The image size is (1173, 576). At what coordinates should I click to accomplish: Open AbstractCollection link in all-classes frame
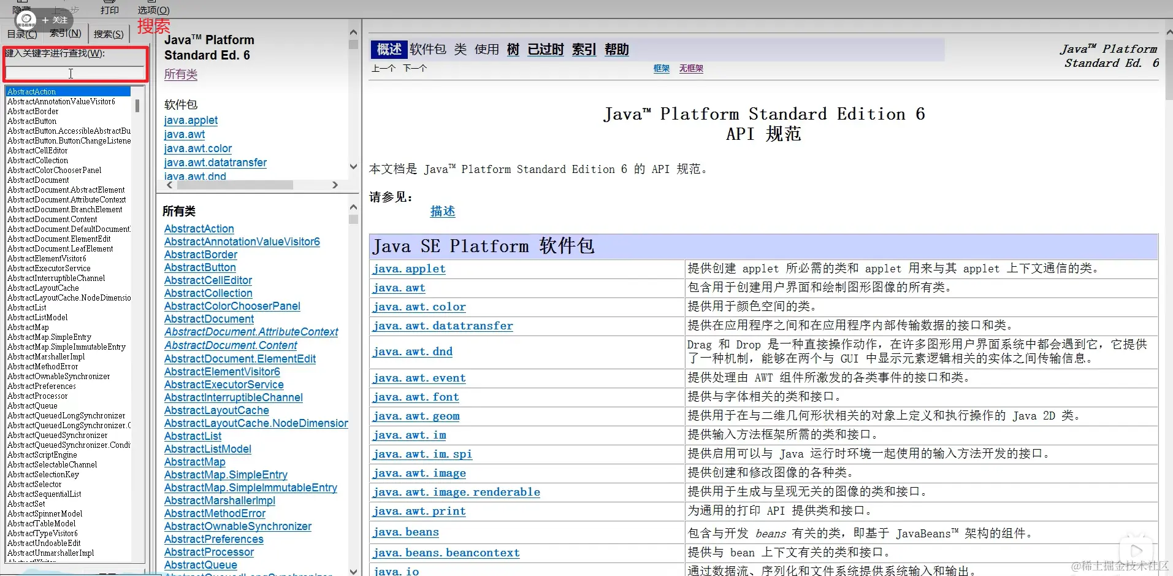[208, 293]
